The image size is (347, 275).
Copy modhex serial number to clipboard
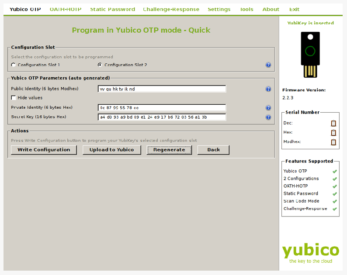pyautogui.click(x=333, y=142)
